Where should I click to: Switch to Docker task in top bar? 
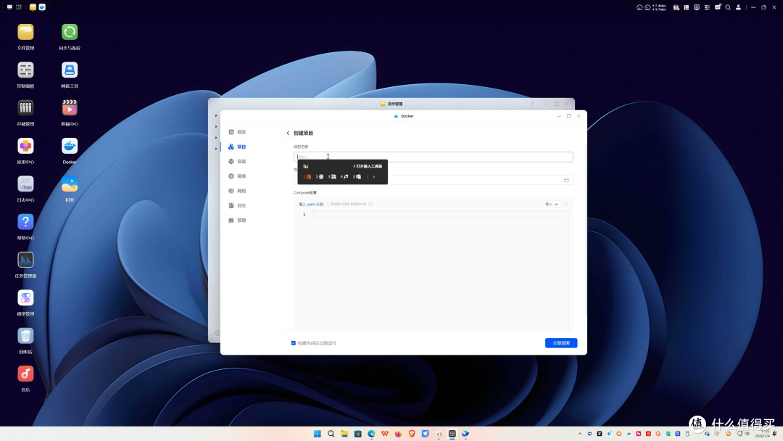pyautogui.click(x=43, y=7)
